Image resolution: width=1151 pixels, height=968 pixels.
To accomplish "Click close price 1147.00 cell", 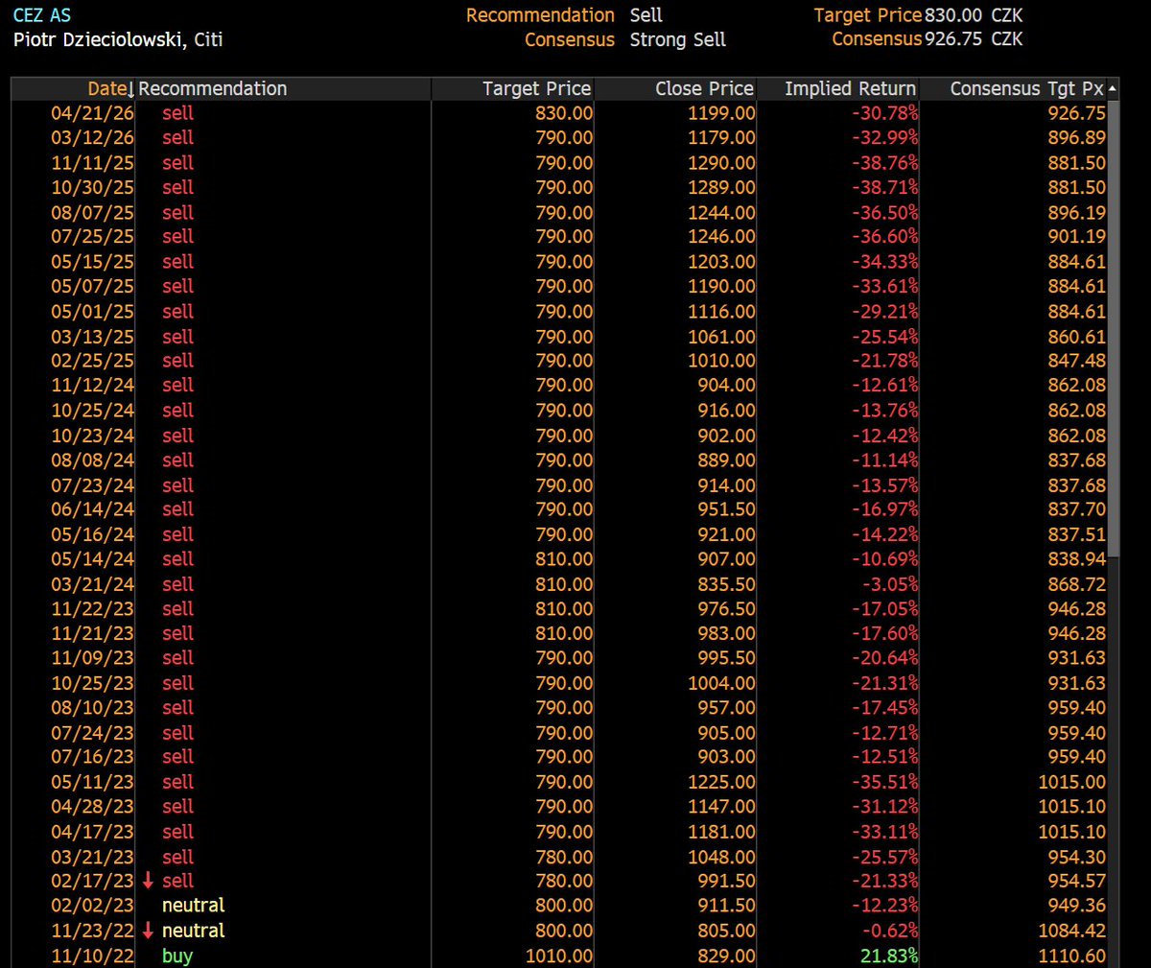I will [x=721, y=807].
